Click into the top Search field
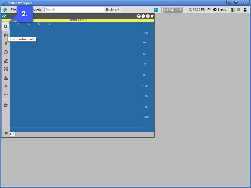 (74, 10)
